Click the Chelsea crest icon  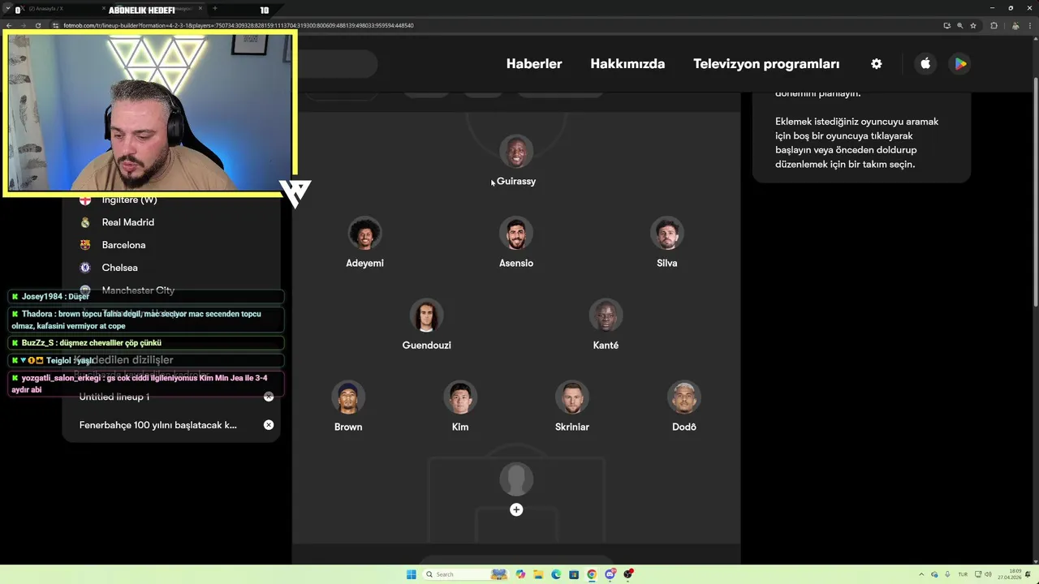(85, 268)
